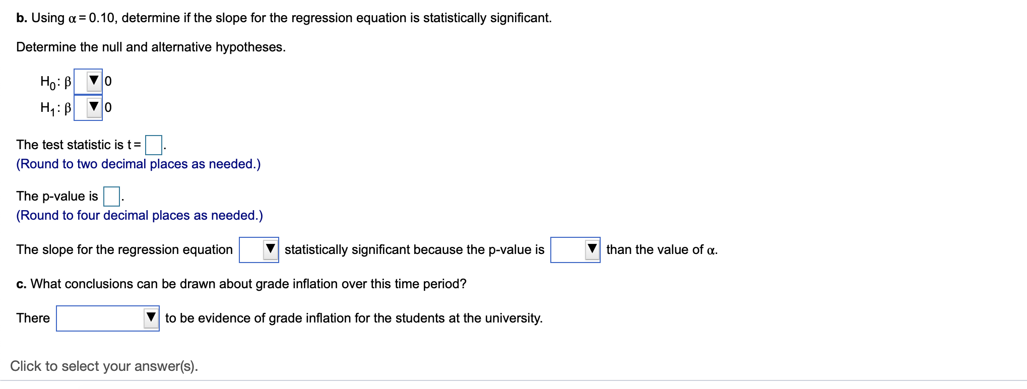Click the part c grade inflation question
The width and height of the screenshot is (1027, 389).
pos(241,284)
